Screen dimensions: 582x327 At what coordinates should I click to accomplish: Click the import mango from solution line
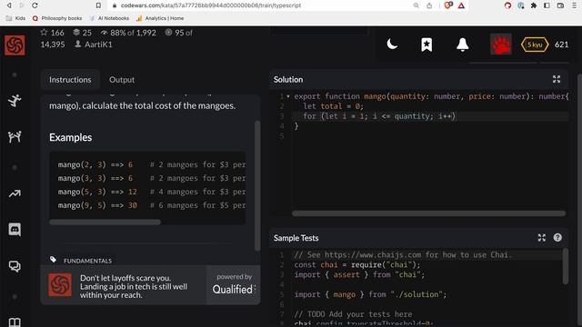[x=370, y=294]
